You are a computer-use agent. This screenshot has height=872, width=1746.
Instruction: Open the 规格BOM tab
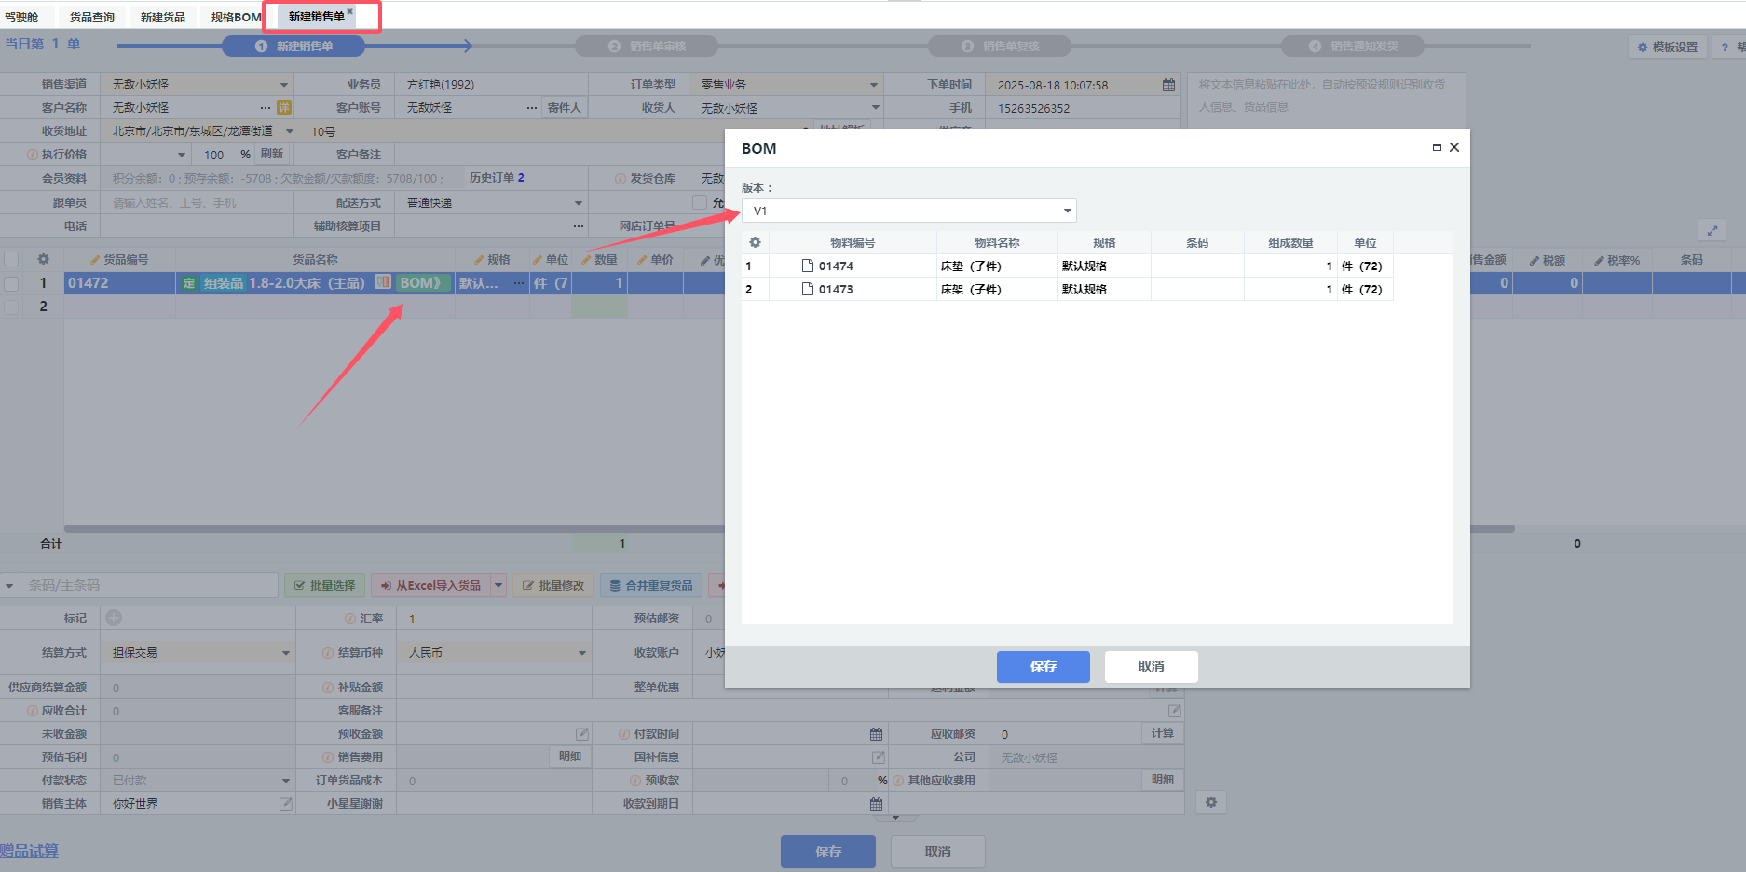tap(236, 17)
